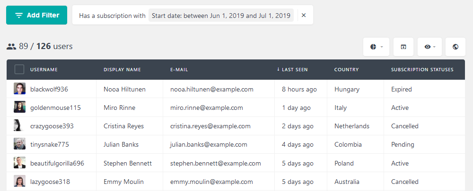Viewport: 473px width, 191px height.
Task: Remove the subscription start date filter
Action: pos(304,15)
